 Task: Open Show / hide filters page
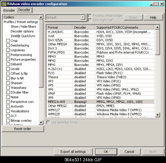pos(23,26)
